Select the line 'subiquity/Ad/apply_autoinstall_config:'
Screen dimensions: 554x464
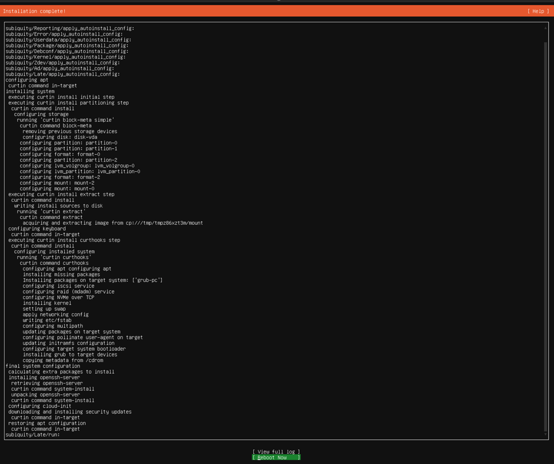60,69
